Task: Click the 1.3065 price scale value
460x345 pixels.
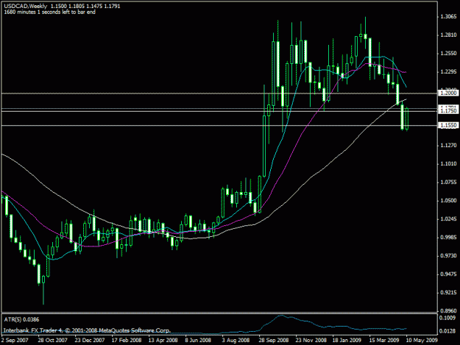Action: tap(448, 17)
